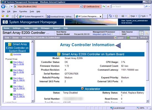Open the Controller link in the sidebar
Viewport: 152px width, 110px height.
click(x=17, y=54)
